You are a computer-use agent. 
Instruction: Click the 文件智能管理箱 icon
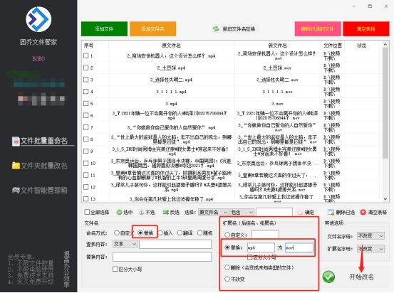16,190
